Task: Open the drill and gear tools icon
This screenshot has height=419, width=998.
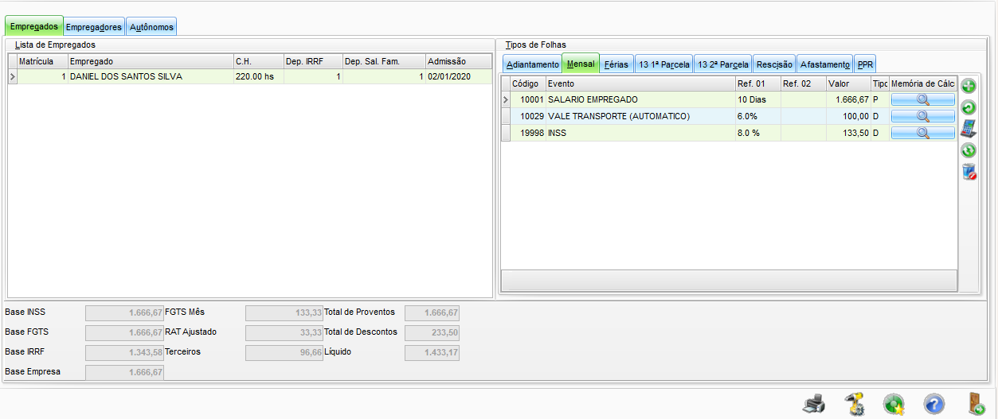Action: 855,404
